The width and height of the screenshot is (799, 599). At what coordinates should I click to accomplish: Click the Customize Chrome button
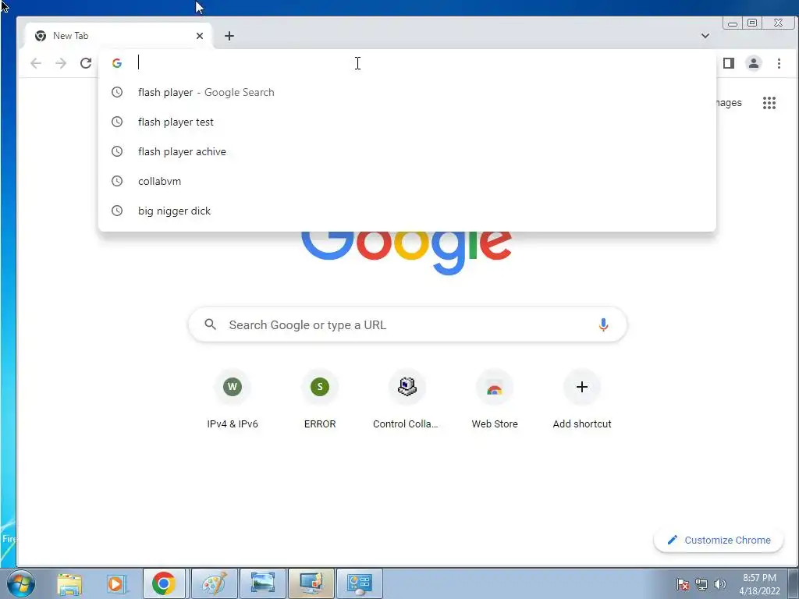pos(719,540)
